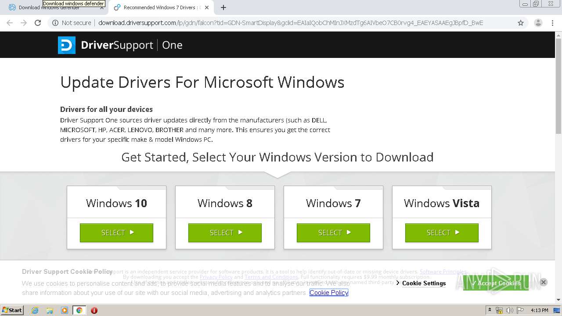Open Chrome's three-dot menu
The image size is (562, 316).
[x=552, y=23]
